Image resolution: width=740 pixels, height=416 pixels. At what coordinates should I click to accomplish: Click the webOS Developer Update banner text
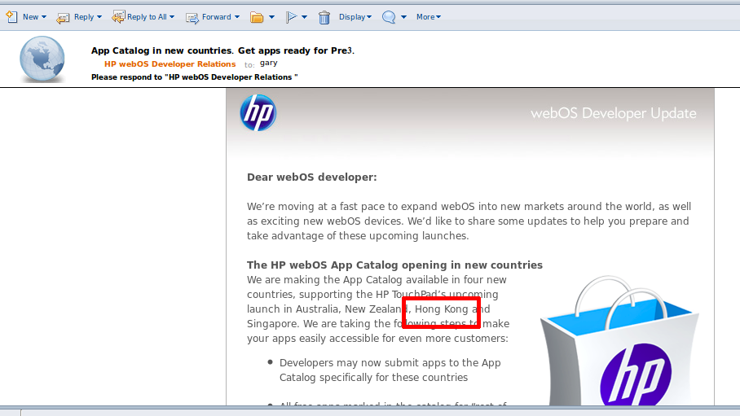(x=614, y=113)
